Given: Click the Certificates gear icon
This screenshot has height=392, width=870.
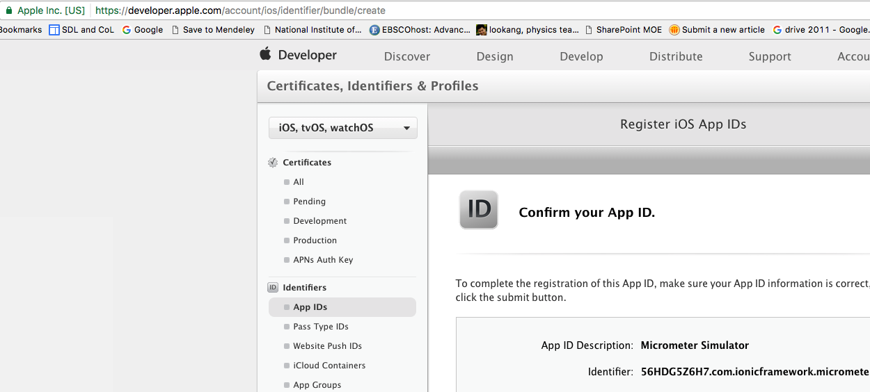Looking at the screenshot, I should pos(273,163).
